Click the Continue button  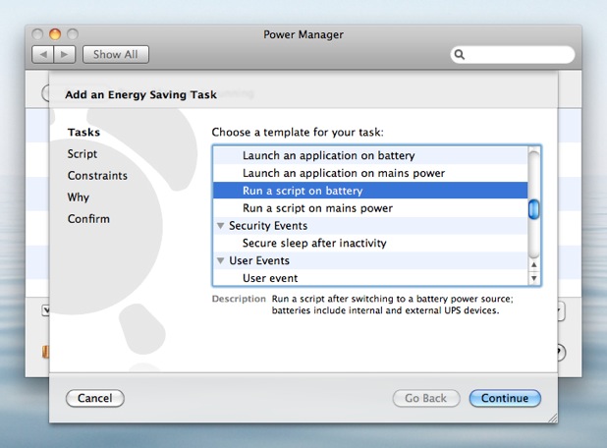(505, 398)
